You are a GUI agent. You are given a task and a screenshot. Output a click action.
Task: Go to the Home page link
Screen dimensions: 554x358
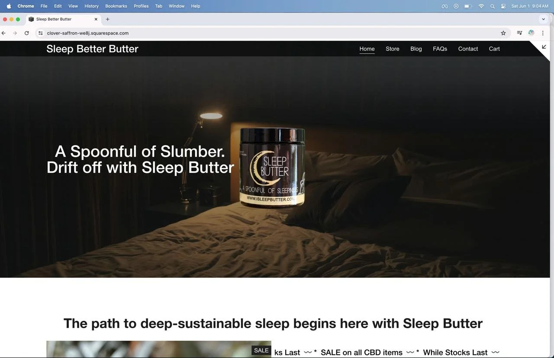tap(367, 49)
